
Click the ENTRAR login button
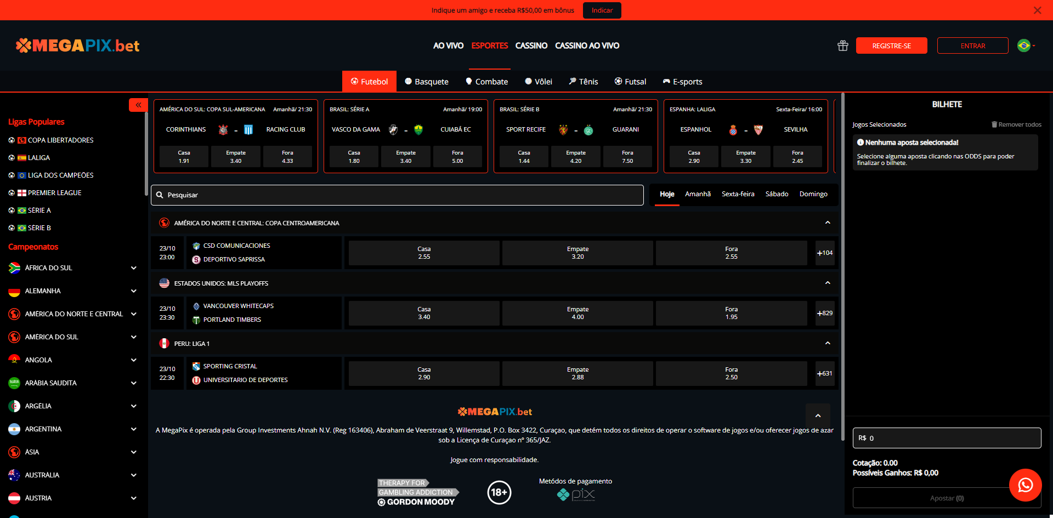pyautogui.click(x=972, y=45)
